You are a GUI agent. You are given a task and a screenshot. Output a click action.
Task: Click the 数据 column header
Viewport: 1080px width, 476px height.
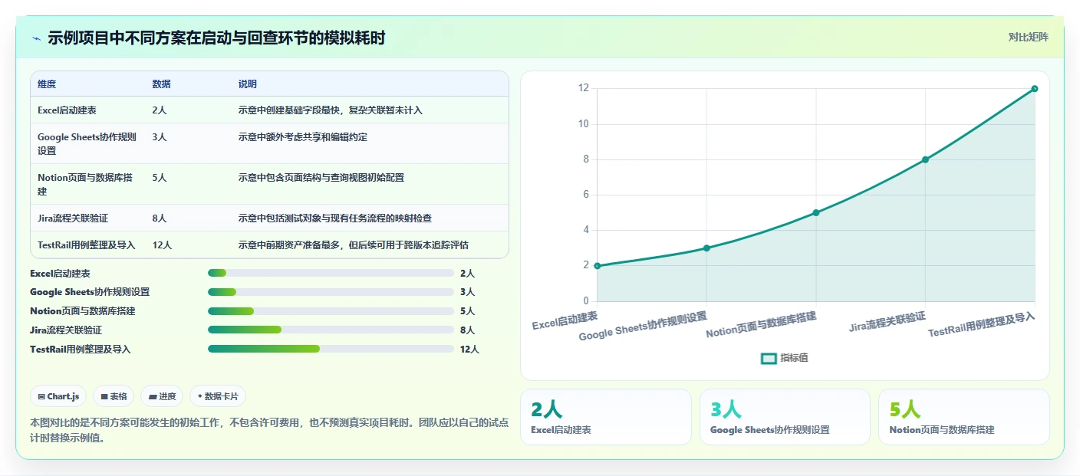click(x=162, y=84)
